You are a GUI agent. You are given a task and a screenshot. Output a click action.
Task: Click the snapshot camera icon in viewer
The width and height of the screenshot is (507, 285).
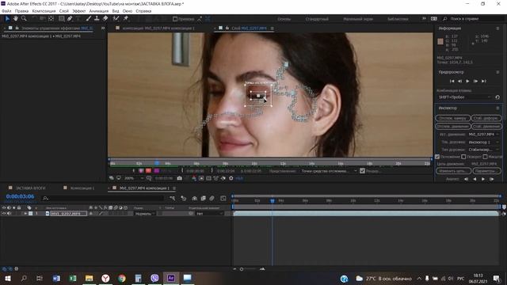click(180, 178)
